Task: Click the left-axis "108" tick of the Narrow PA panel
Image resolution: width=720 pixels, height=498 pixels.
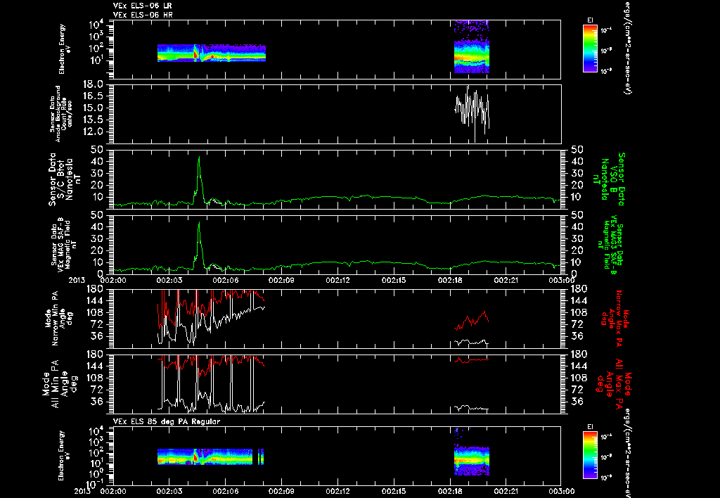Action: coord(96,312)
